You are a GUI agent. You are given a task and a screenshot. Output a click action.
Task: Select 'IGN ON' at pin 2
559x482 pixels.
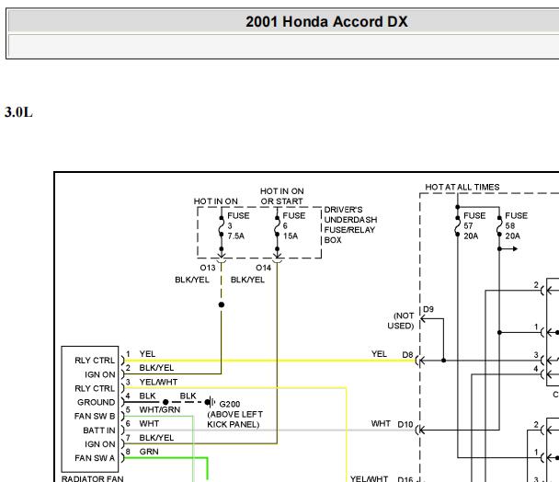[x=100, y=374]
